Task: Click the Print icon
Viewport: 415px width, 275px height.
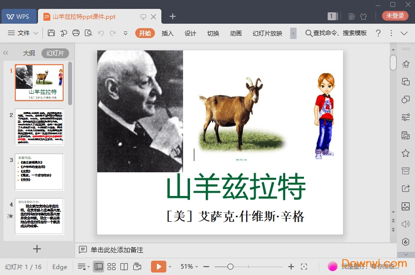Action: (76, 33)
